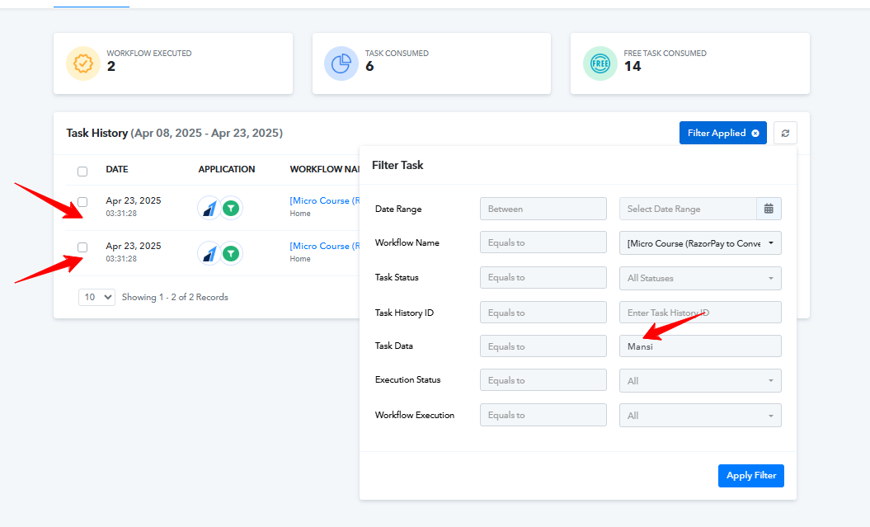Open the Execution Status All dropdown
Viewport: 870px width, 527px height.
pyautogui.click(x=700, y=380)
